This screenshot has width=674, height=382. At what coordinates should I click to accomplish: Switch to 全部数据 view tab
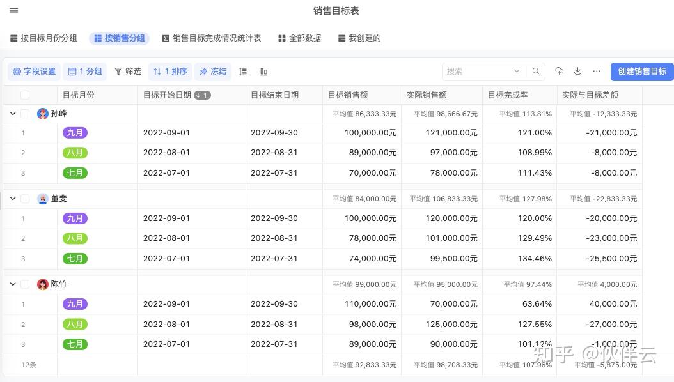tap(300, 38)
